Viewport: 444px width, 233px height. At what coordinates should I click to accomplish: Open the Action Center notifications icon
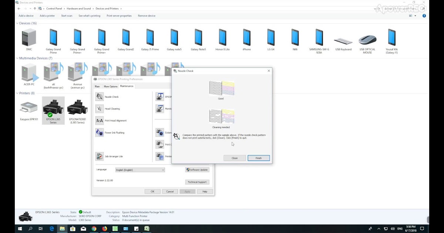coord(422,229)
